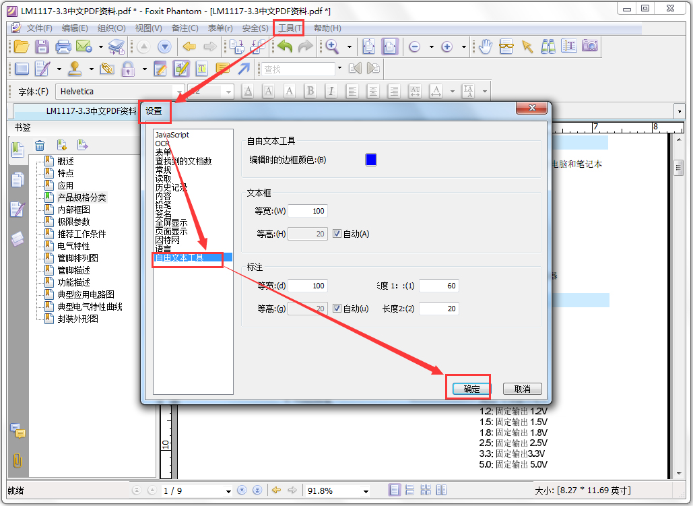693x506 pixels.
Task: Expand the zoom tool dropdown arrow
Action: coord(349,46)
